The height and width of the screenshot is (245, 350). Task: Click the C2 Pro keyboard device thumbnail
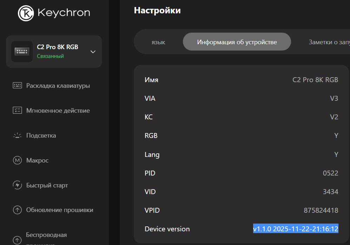22,52
